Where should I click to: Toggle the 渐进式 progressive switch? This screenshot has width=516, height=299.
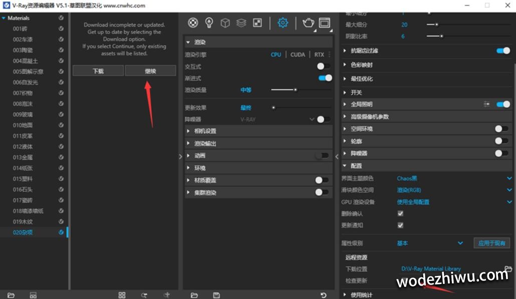coord(325,78)
